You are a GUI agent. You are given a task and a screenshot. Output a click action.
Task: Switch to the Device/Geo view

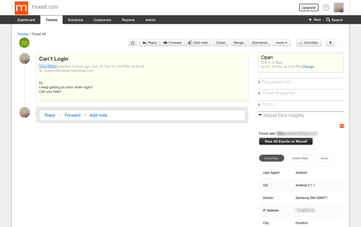point(271,158)
